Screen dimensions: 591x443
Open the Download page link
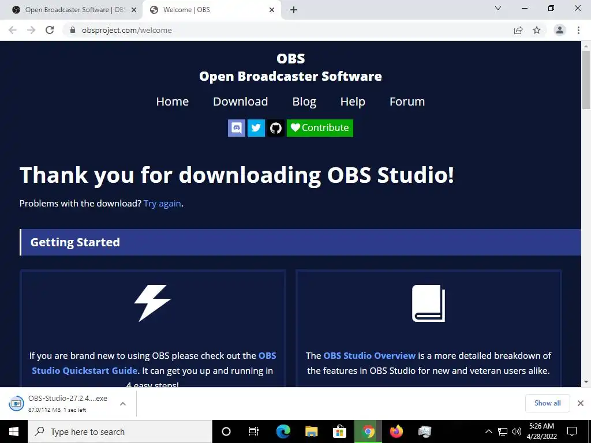point(241,102)
